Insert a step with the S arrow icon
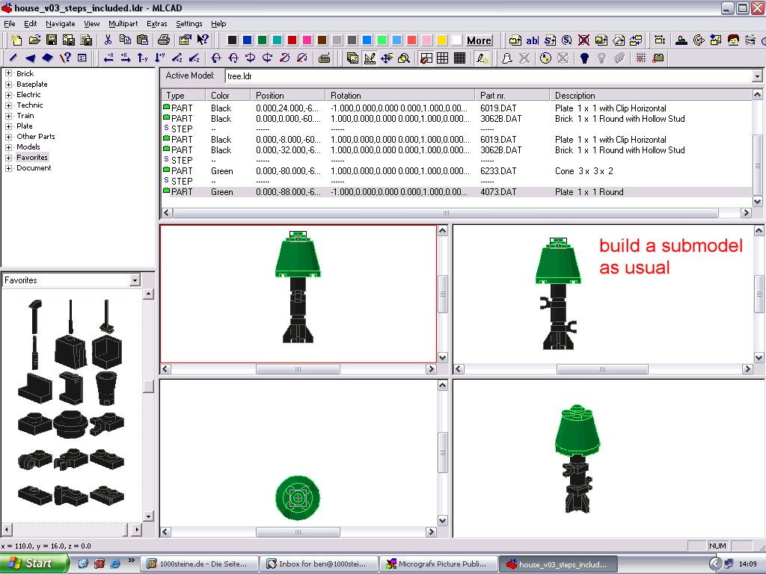766x574 pixels. click(550, 40)
